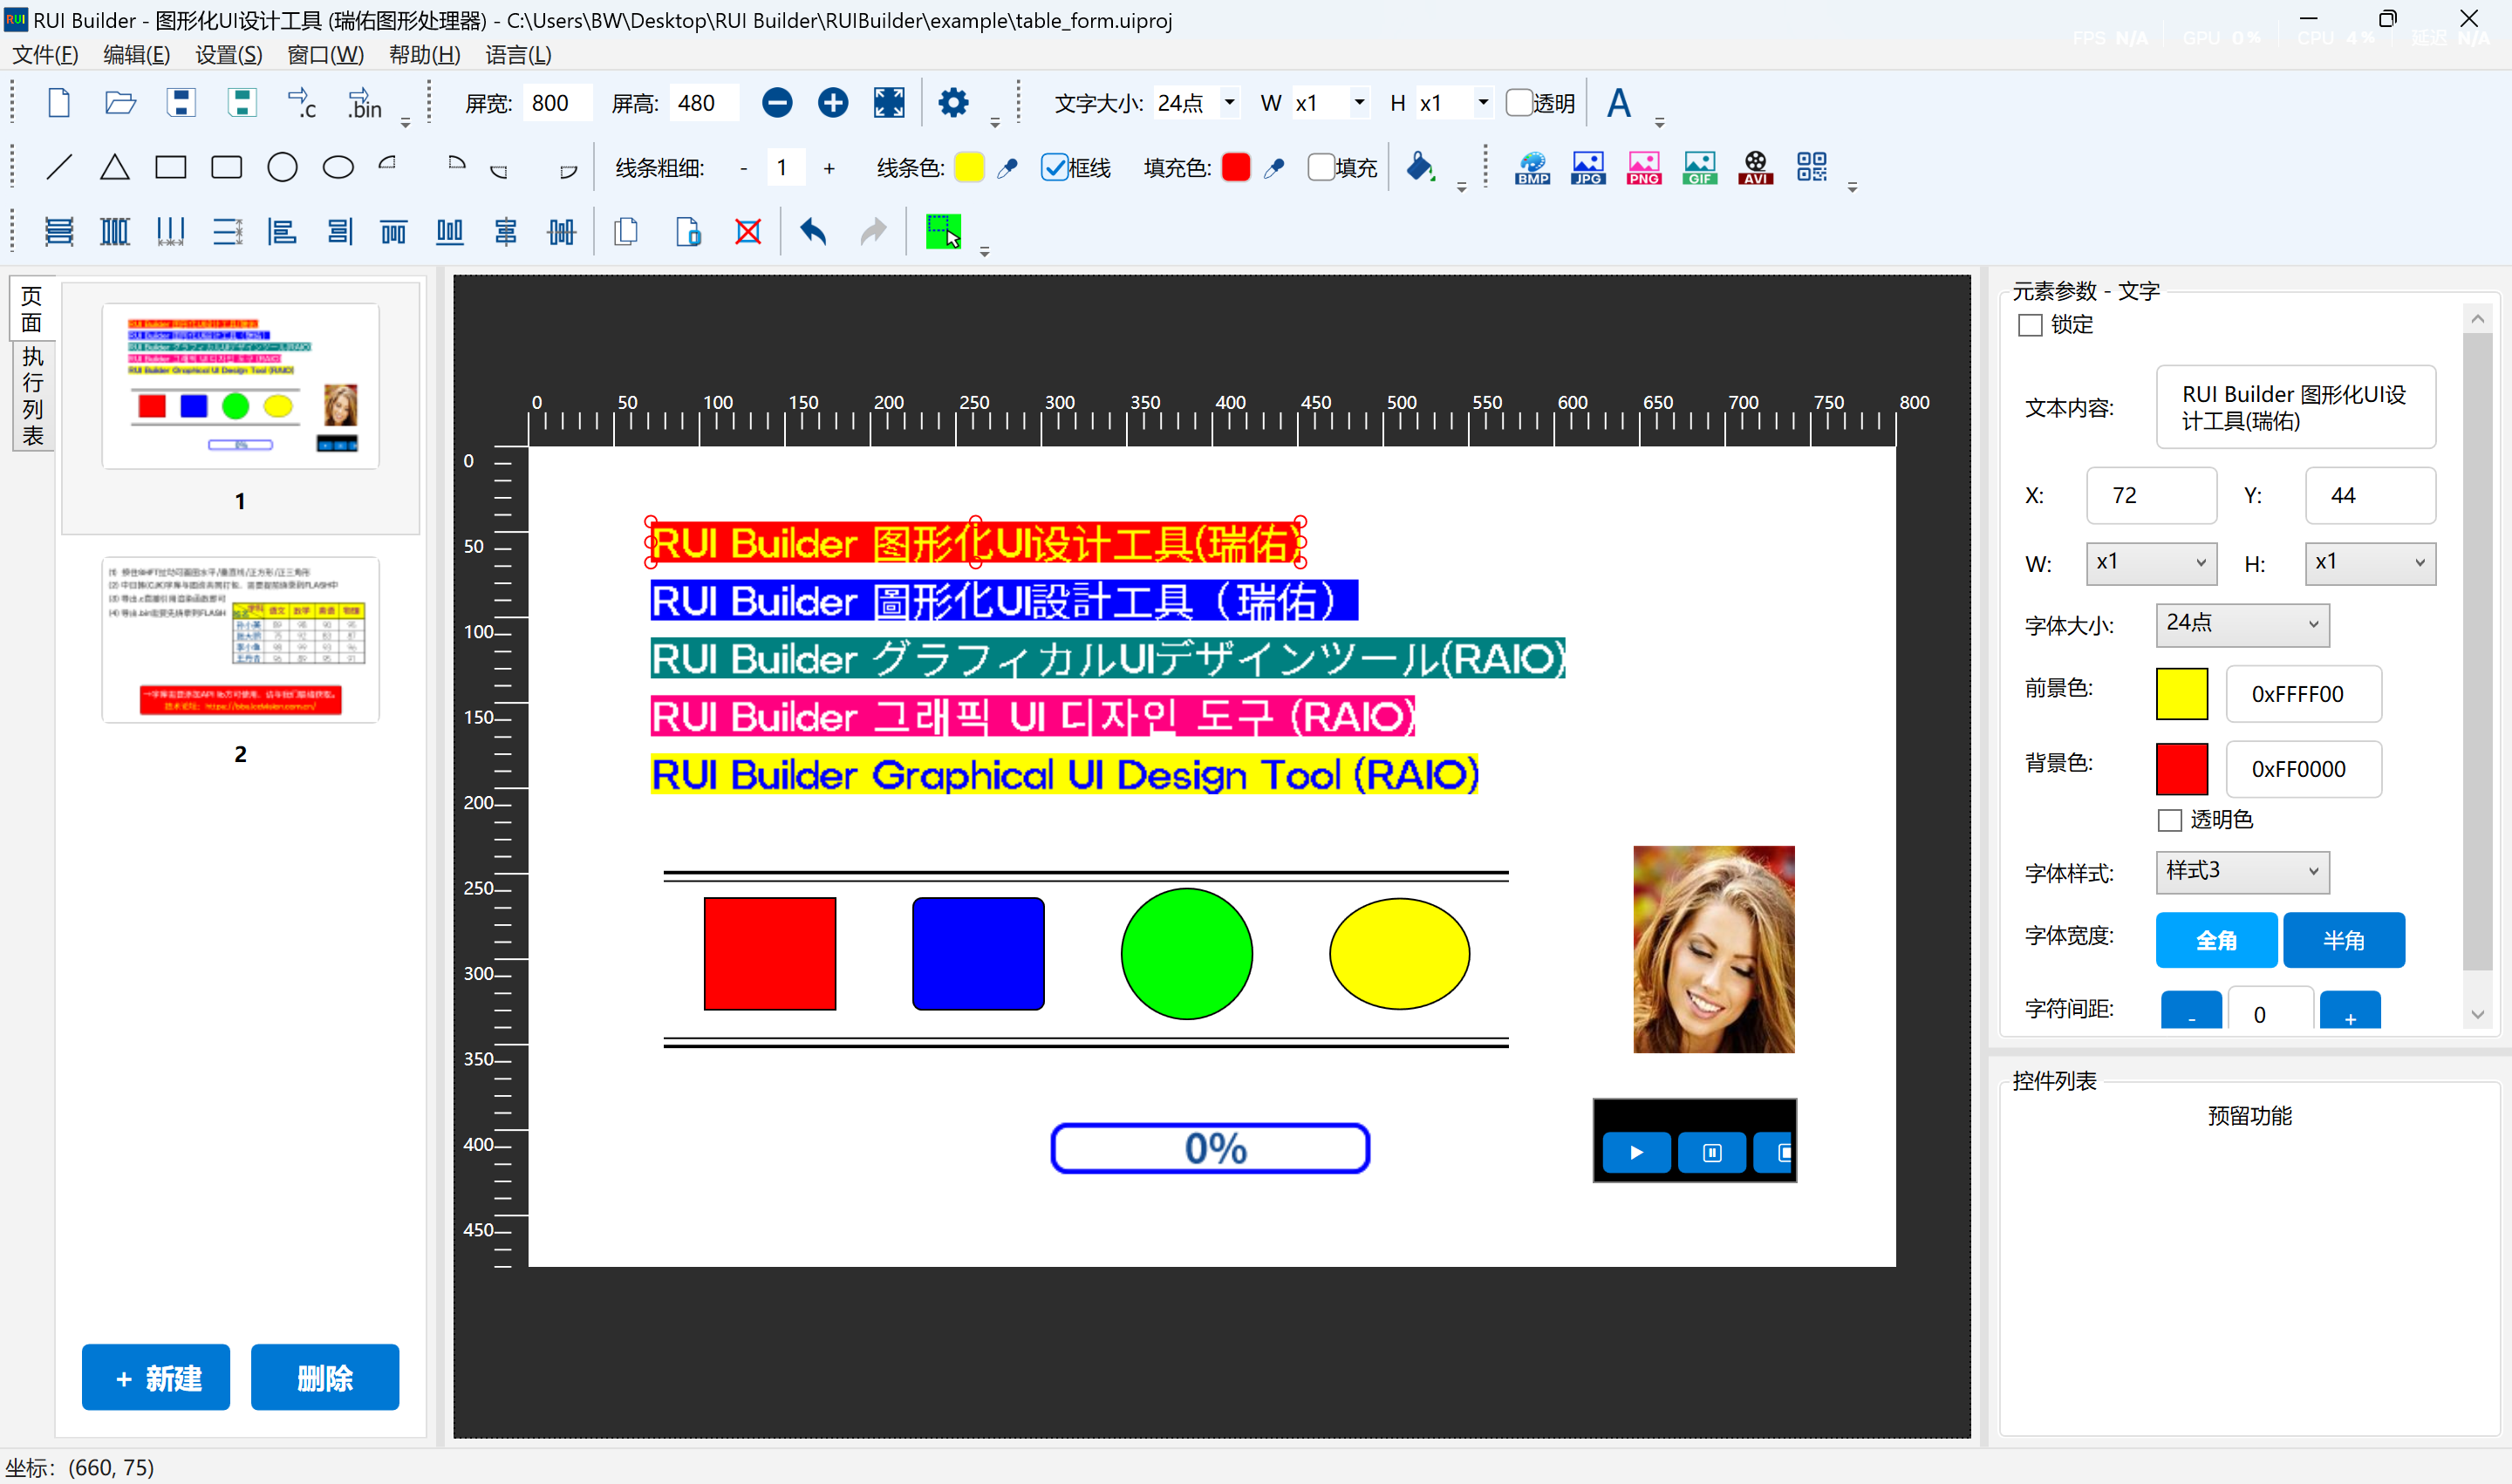Select the triangle shape tool
Viewport: 2512px width, 1484px height.
(115, 167)
